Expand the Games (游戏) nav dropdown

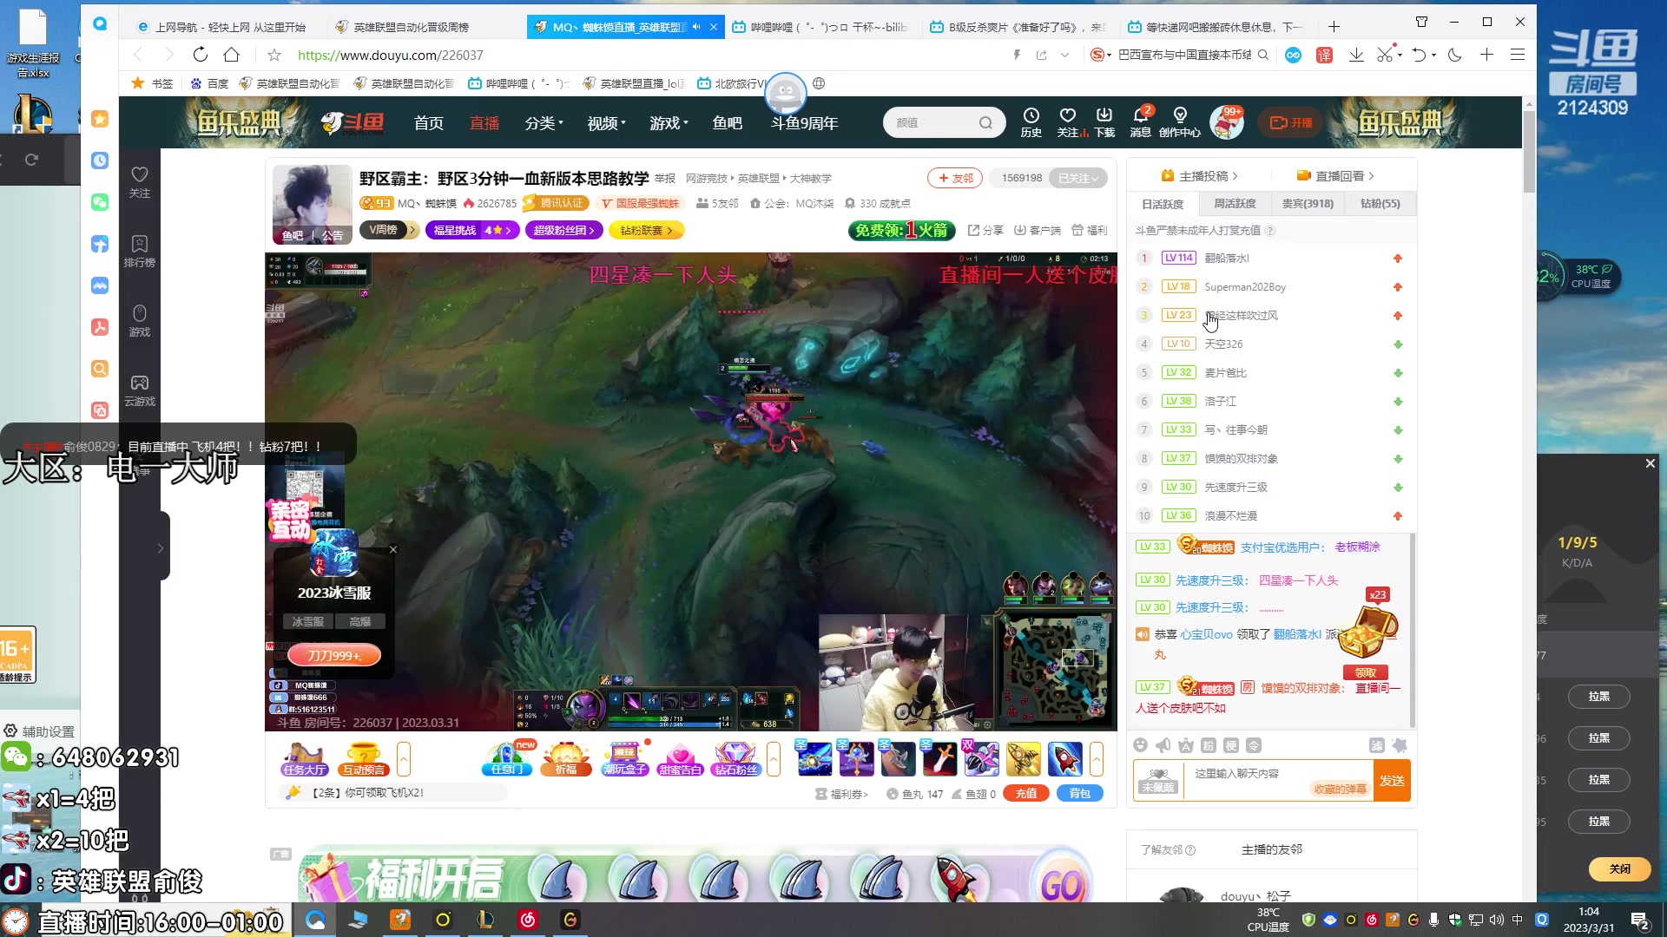click(669, 123)
